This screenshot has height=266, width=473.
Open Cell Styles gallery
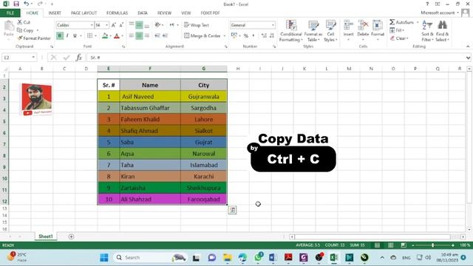[x=330, y=31]
